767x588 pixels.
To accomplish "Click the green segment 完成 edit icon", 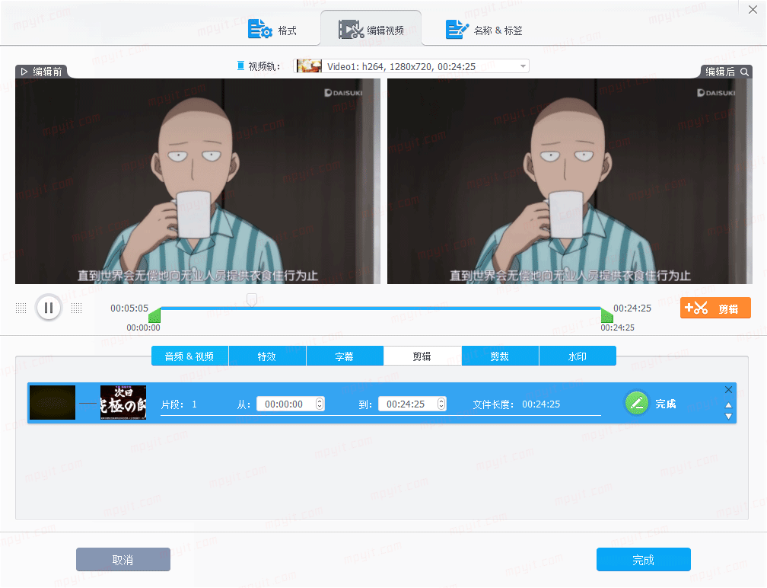I will pyautogui.click(x=636, y=404).
